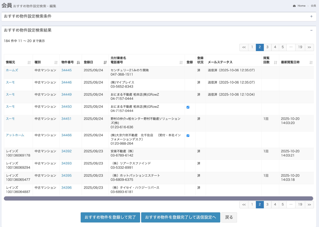Go to page 19 in bottom pagination
319x227 pixels.
pyautogui.click(x=300, y=204)
